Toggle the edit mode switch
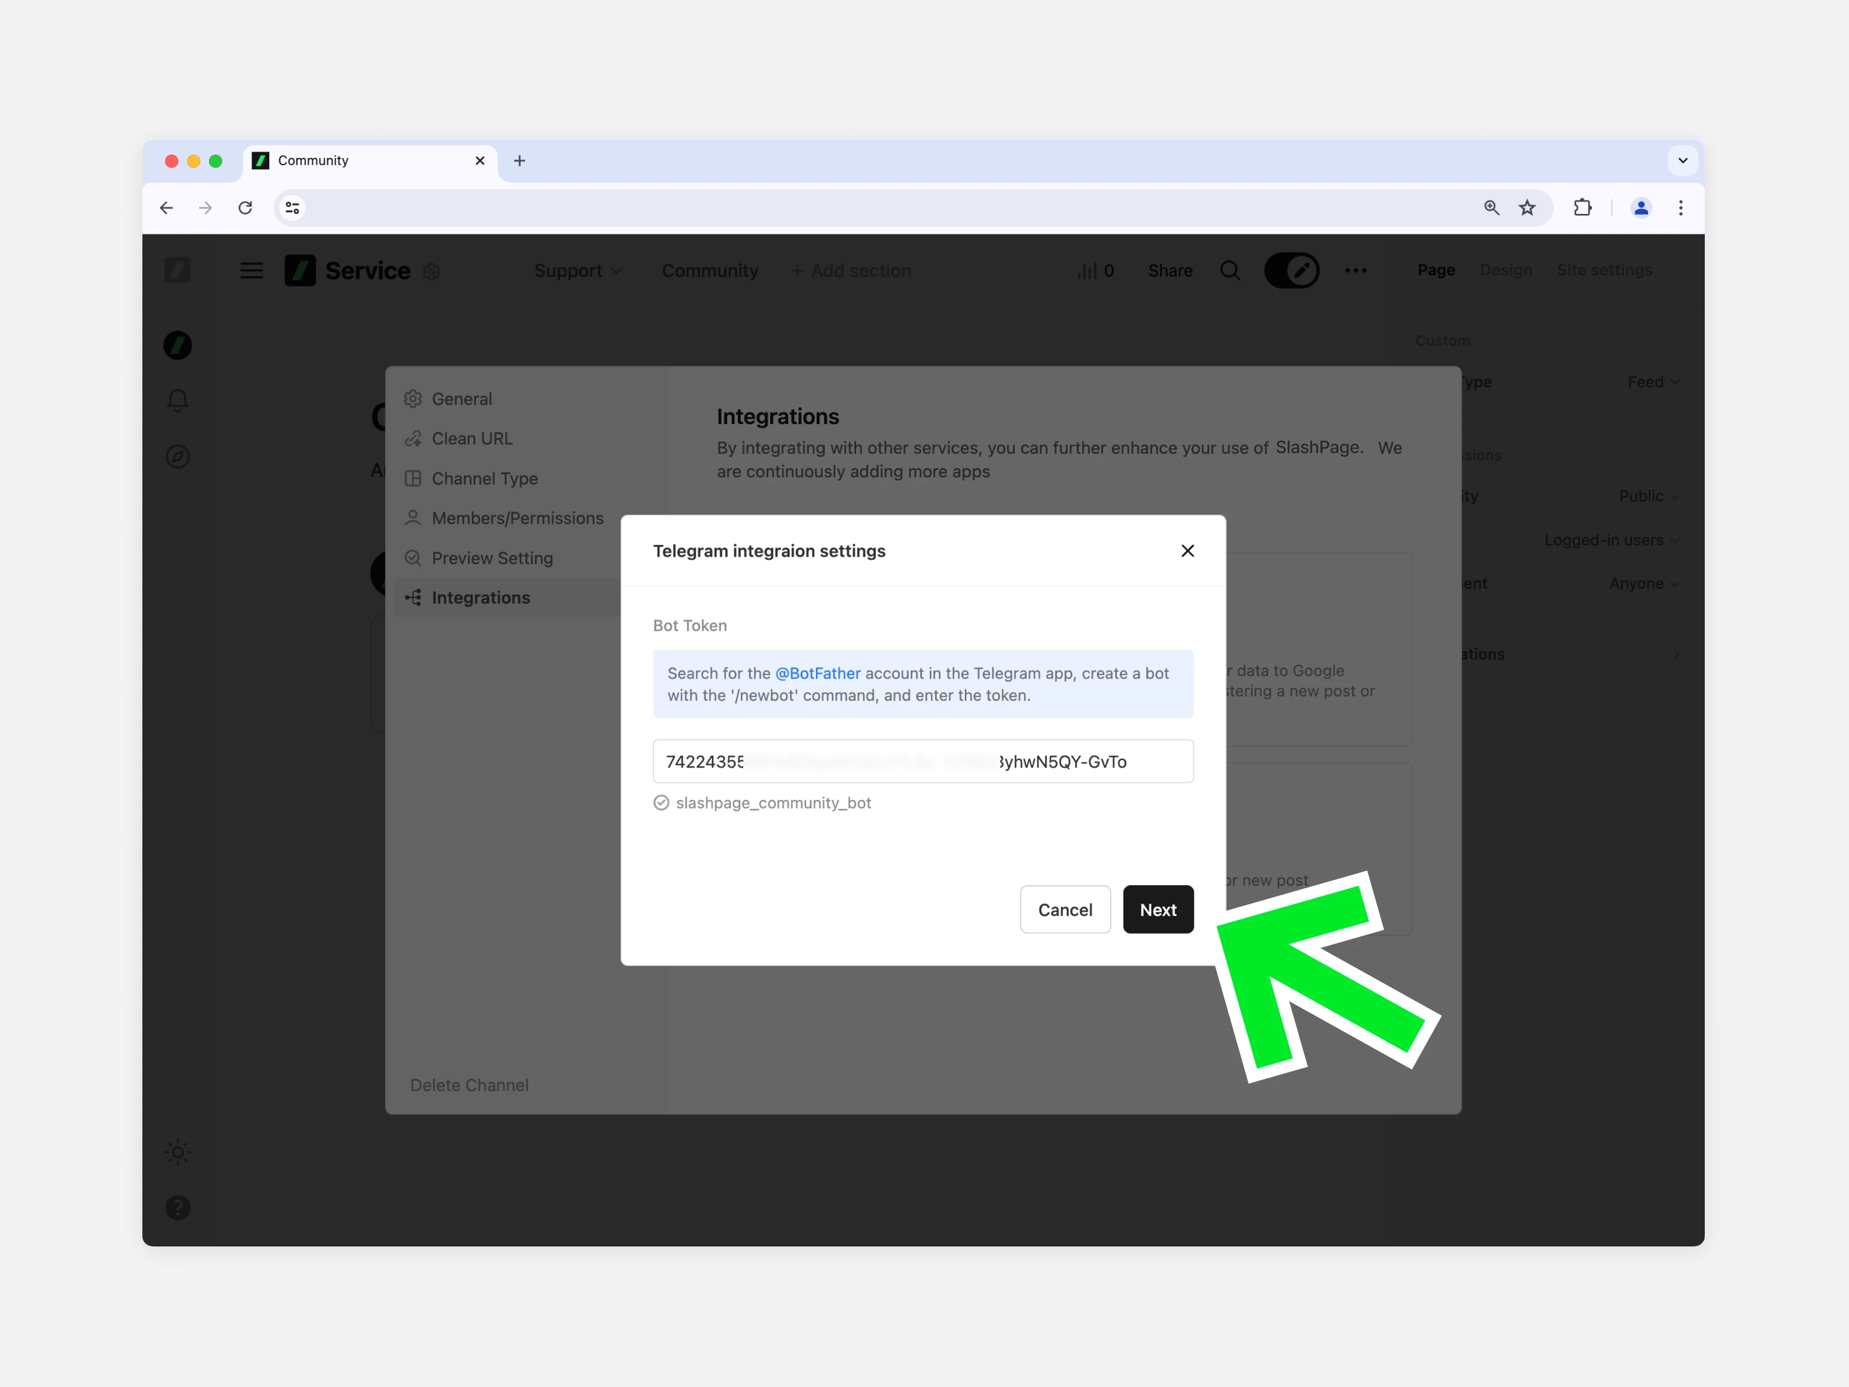1849x1387 pixels. click(1291, 271)
